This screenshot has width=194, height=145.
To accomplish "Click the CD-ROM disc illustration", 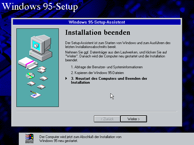I will point(30,76).
